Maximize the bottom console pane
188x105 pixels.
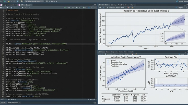pos(95,103)
